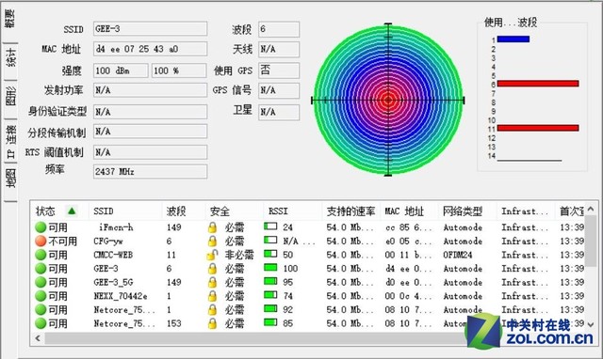Select the NEXX_70442e network name
Image resolution: width=603 pixels, height=359 pixels.
(x=121, y=296)
